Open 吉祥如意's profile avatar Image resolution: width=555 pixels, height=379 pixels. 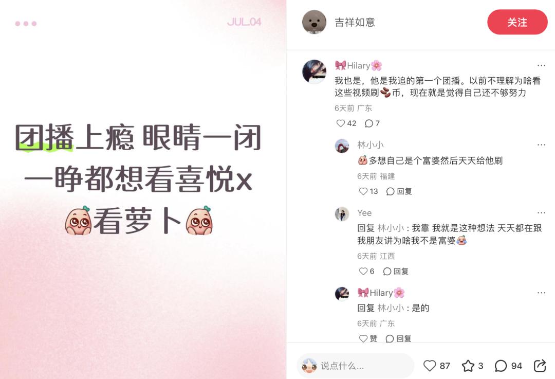point(314,22)
